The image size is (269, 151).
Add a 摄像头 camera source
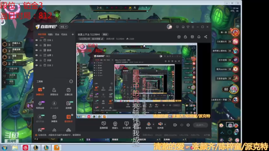click(x=115, y=125)
